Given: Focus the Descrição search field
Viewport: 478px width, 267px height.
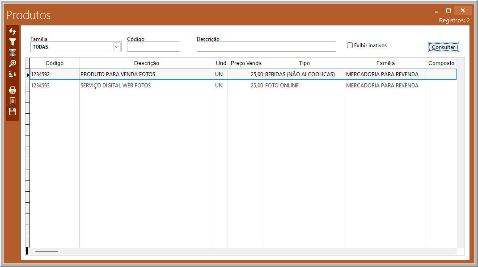Looking at the screenshot, I should pyautogui.click(x=266, y=47).
